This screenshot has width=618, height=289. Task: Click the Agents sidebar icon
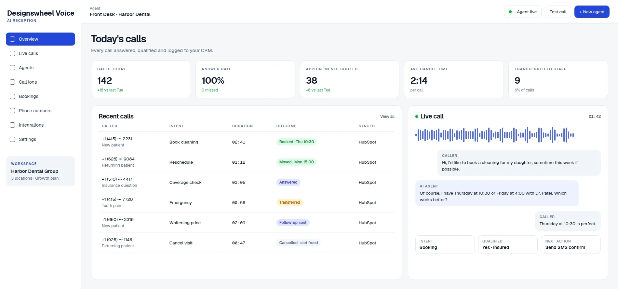tap(12, 68)
